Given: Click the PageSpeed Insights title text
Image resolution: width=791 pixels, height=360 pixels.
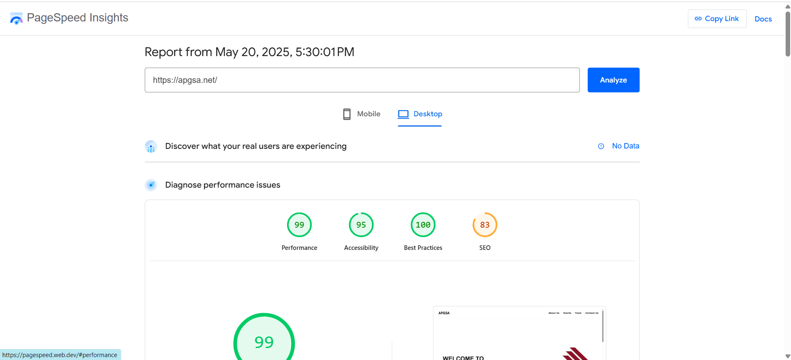Looking at the screenshot, I should tap(78, 18).
